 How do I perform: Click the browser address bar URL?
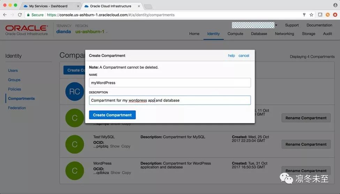(x=111, y=15)
